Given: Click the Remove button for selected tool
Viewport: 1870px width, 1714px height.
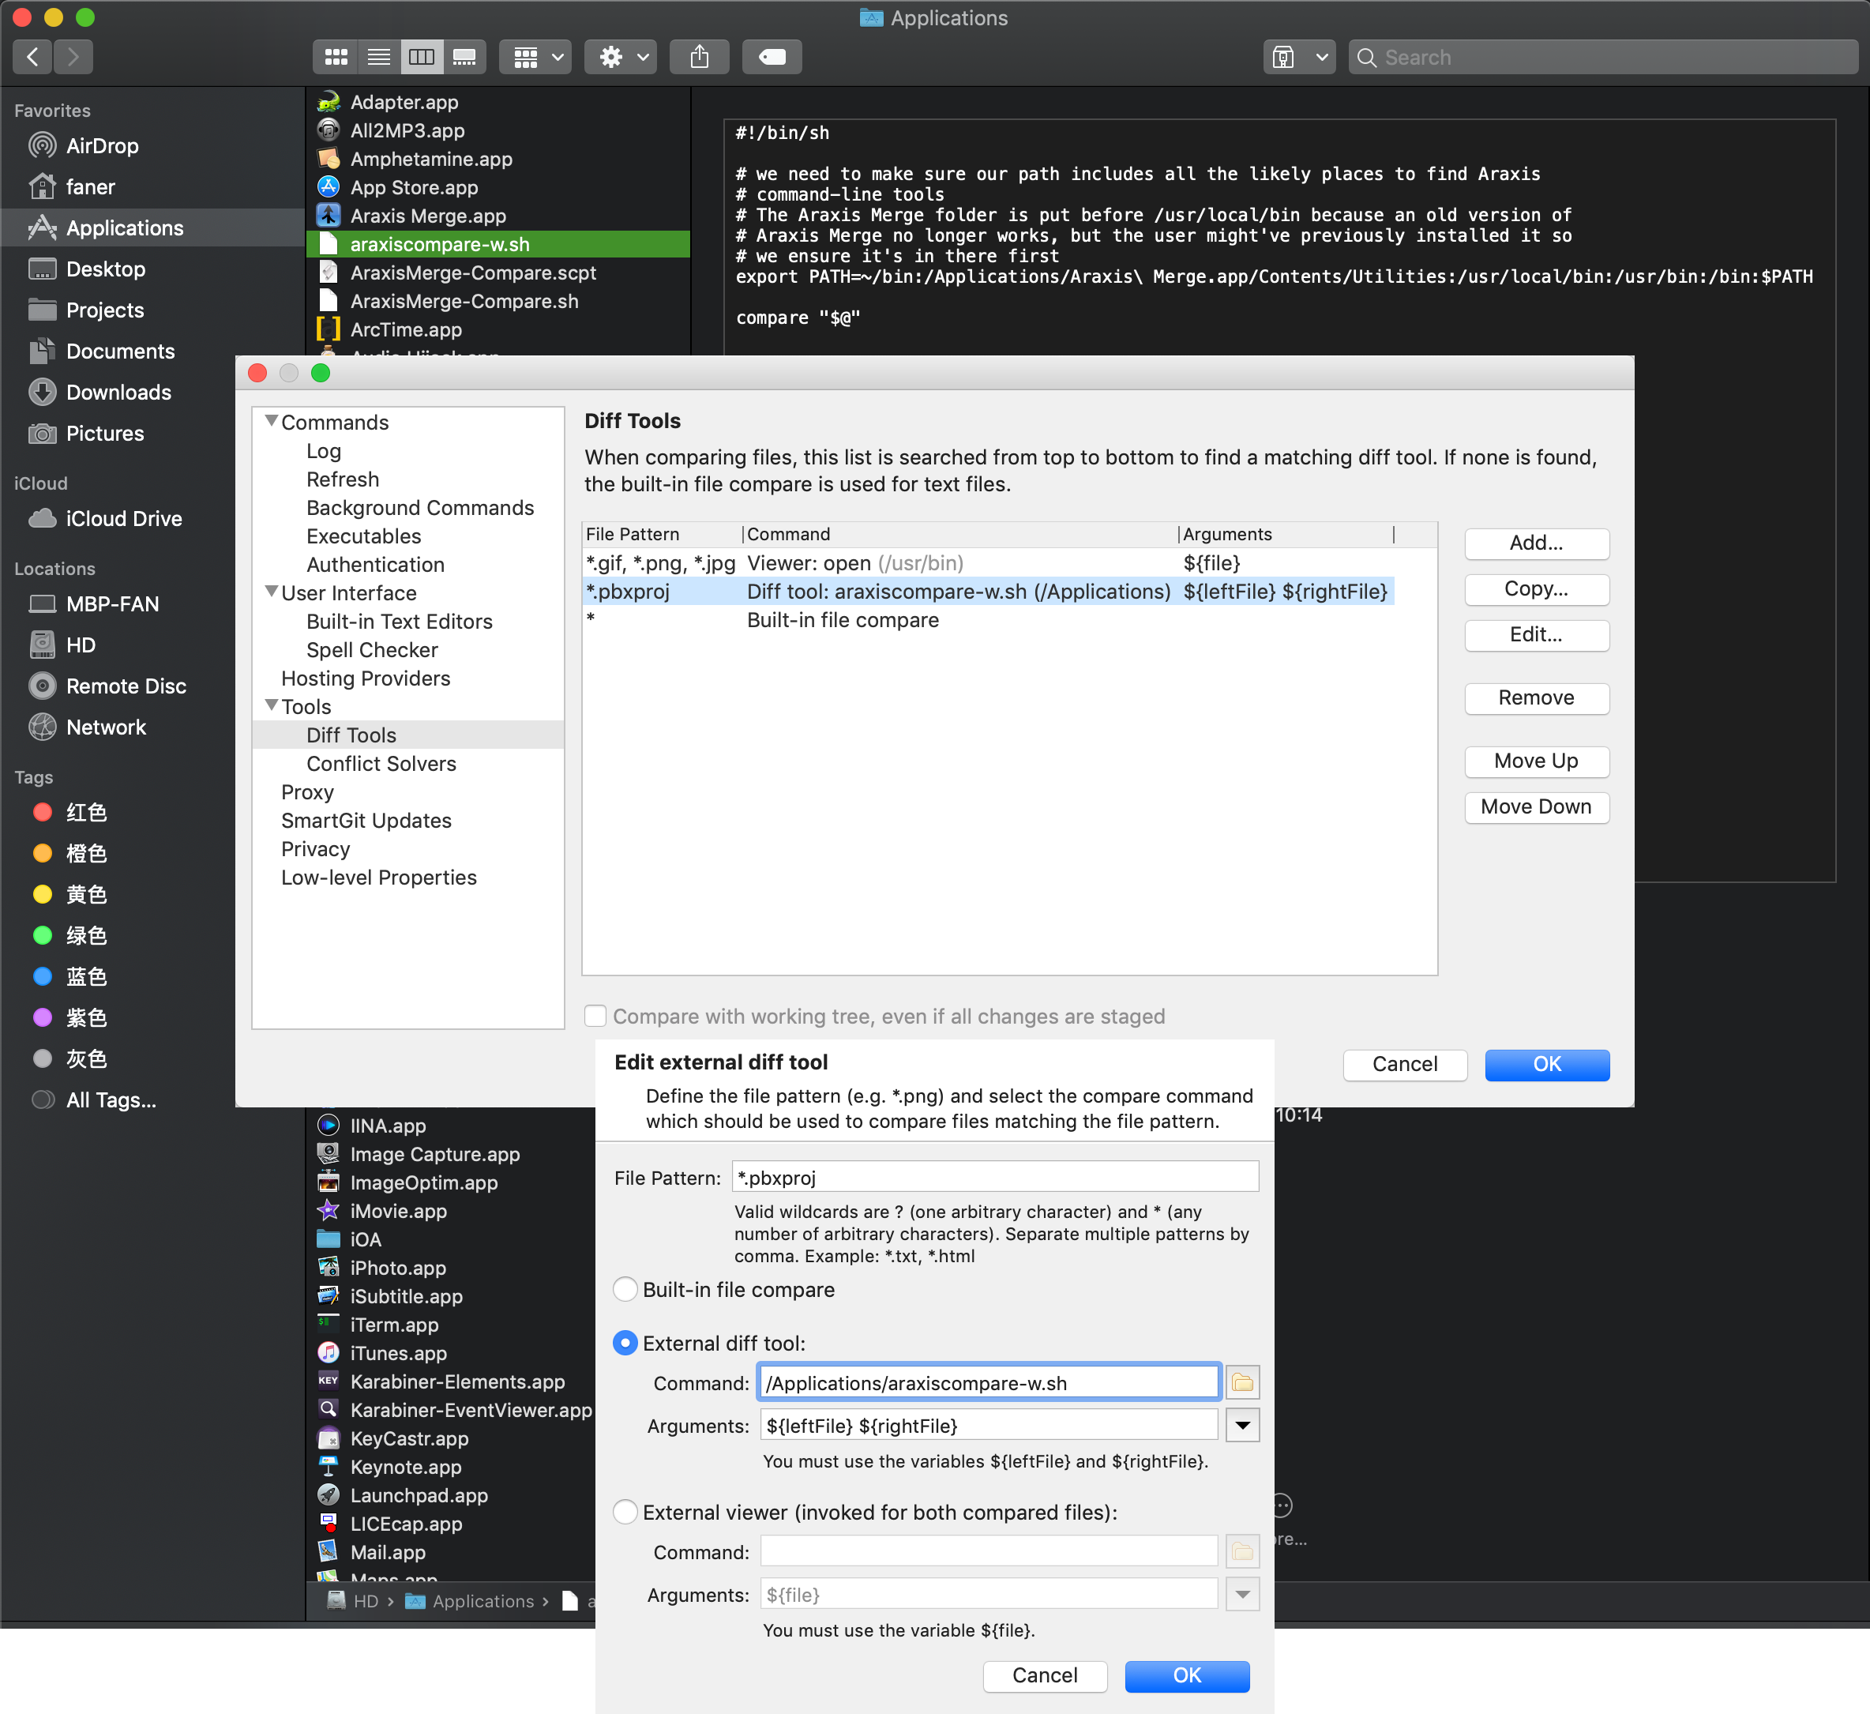Looking at the screenshot, I should pyautogui.click(x=1534, y=696).
